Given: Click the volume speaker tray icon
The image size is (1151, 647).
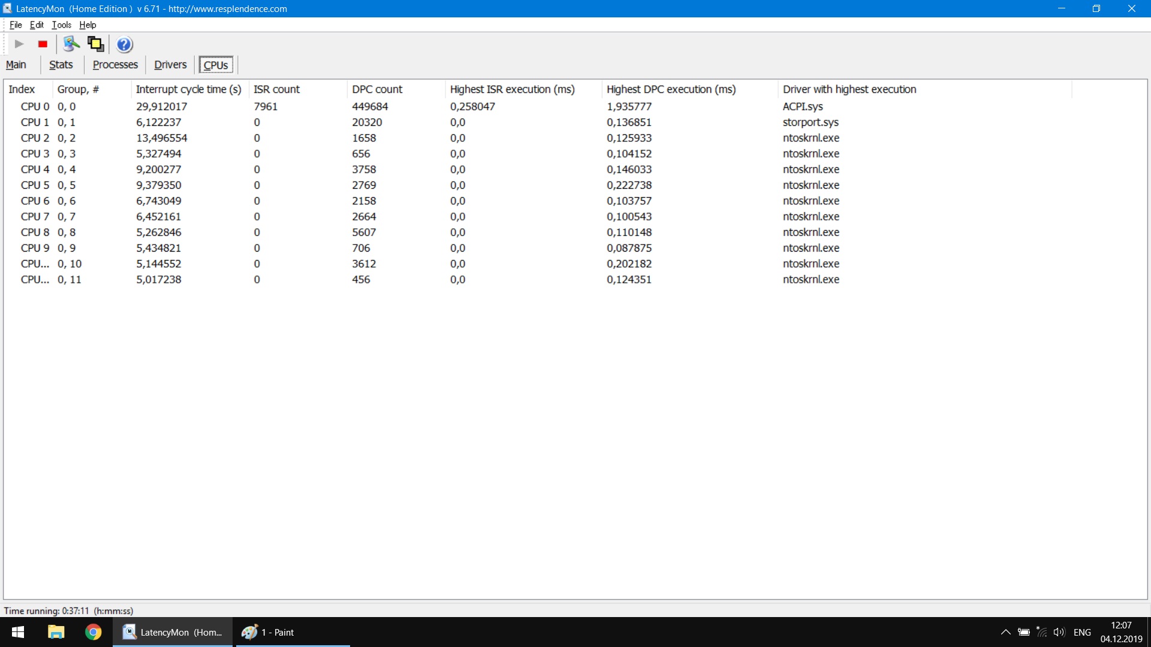Looking at the screenshot, I should [1059, 632].
